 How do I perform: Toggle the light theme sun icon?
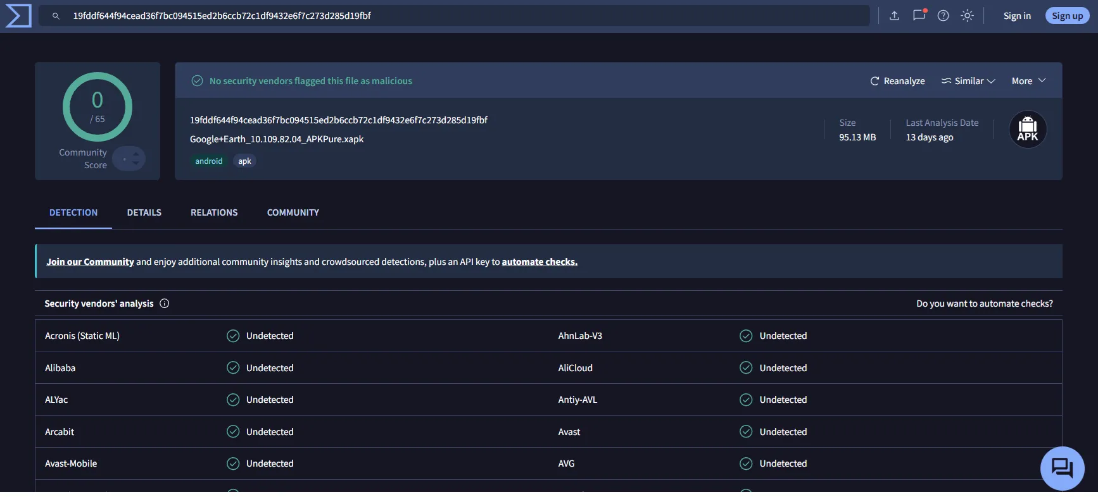pyautogui.click(x=967, y=16)
